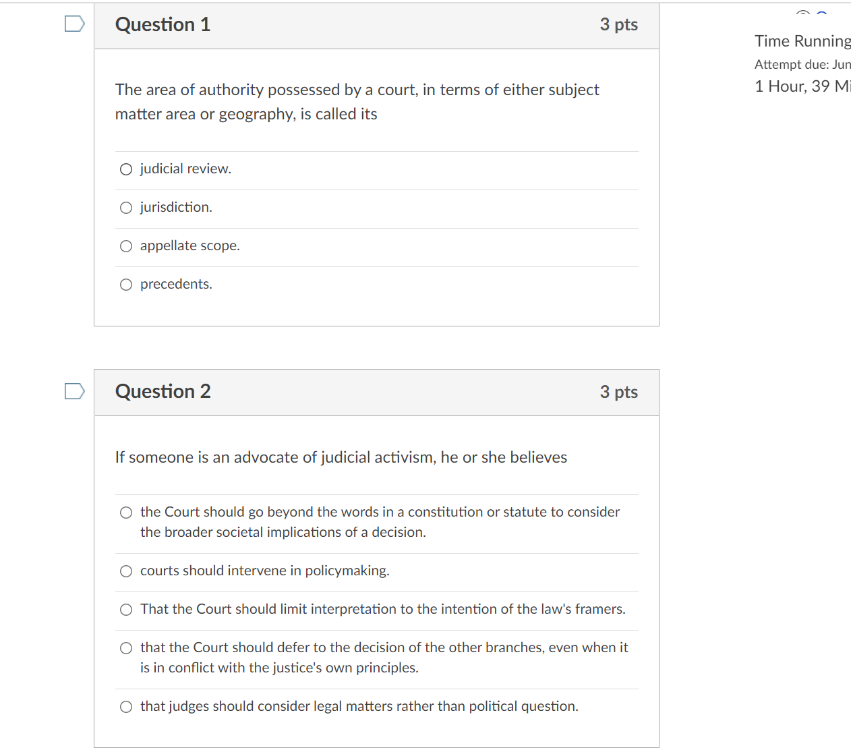Flag Question 2 for later review
851x752 pixels.
75,391
